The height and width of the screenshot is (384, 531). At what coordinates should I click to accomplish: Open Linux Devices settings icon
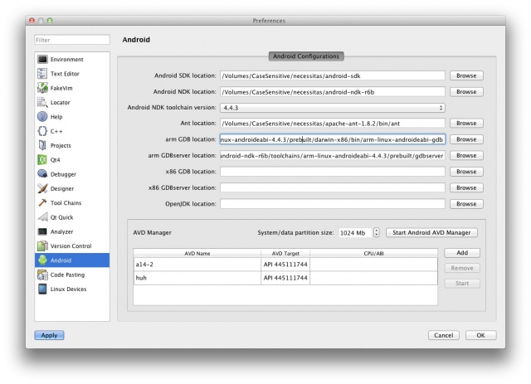[42, 289]
